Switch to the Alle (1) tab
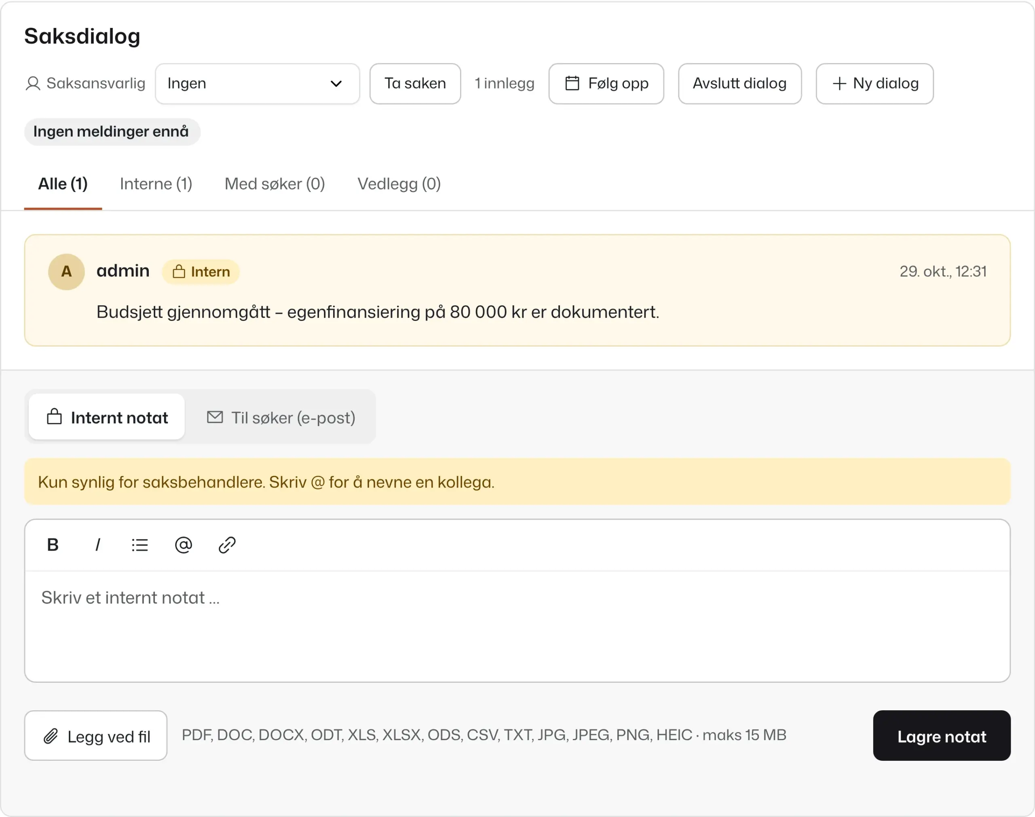 (x=63, y=184)
